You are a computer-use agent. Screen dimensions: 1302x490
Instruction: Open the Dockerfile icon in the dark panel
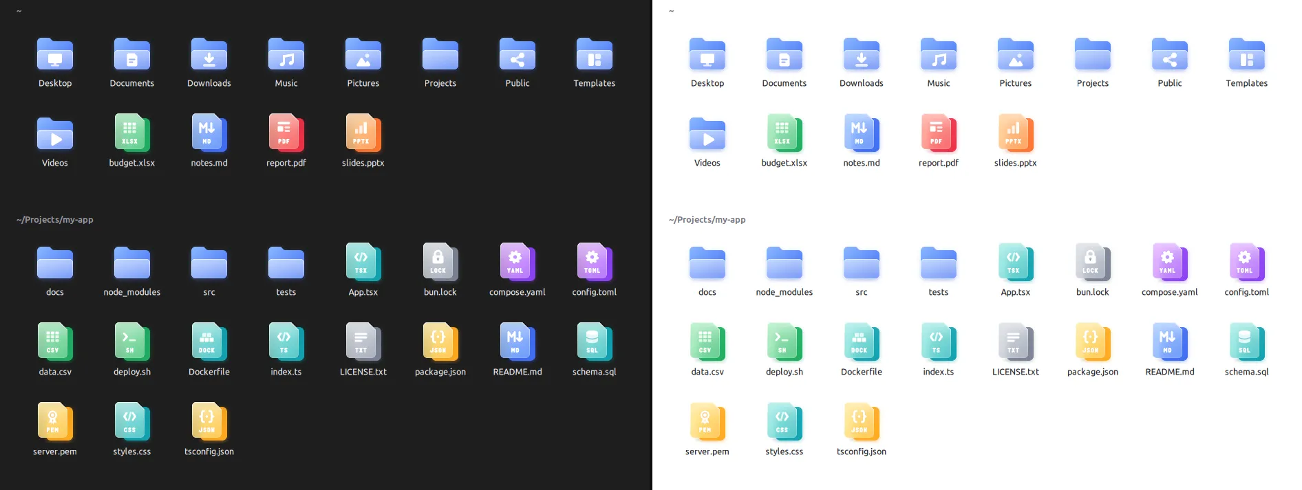pyautogui.click(x=209, y=342)
